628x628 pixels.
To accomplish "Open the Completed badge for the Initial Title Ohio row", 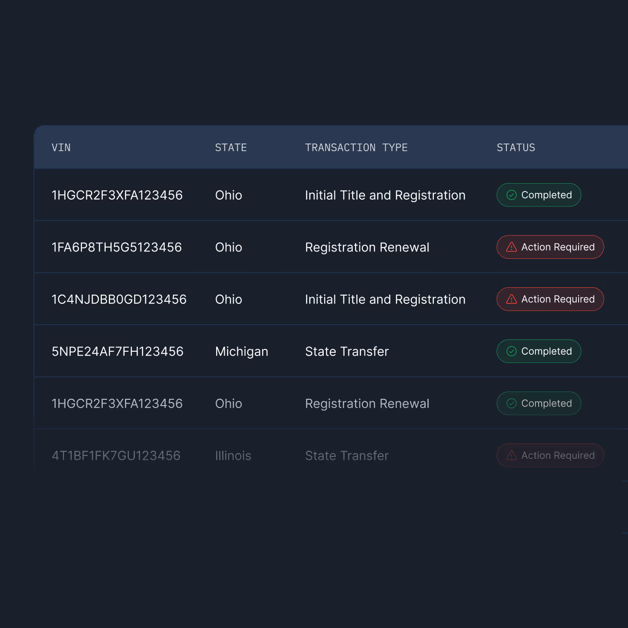I will pyautogui.click(x=539, y=195).
